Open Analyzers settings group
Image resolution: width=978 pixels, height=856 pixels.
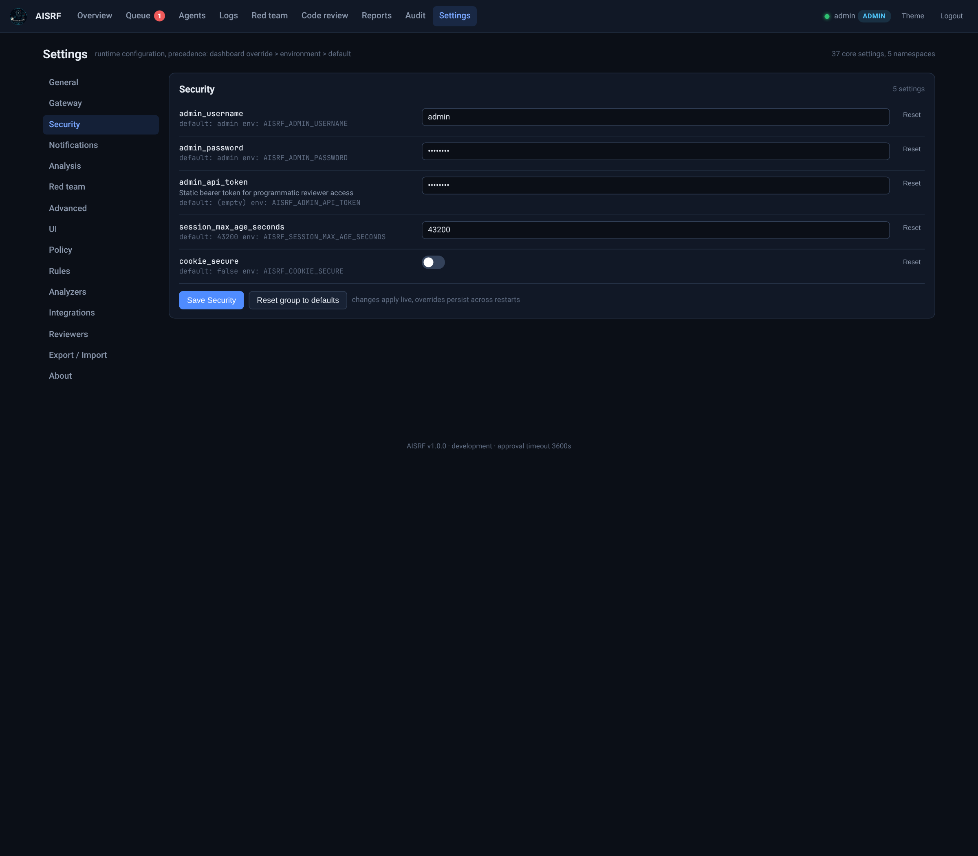(101, 292)
